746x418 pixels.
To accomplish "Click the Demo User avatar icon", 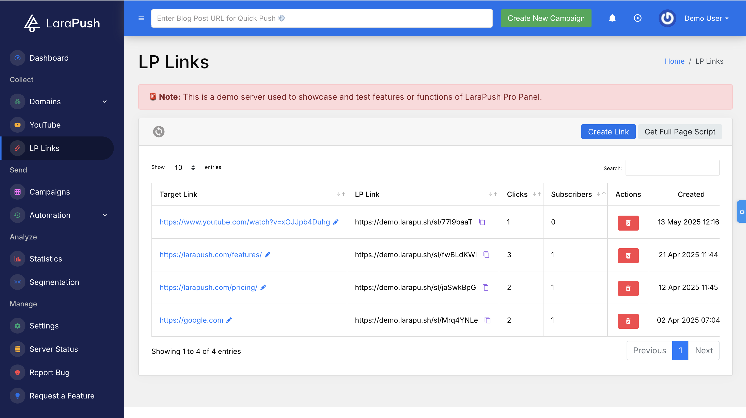I will click(x=667, y=18).
